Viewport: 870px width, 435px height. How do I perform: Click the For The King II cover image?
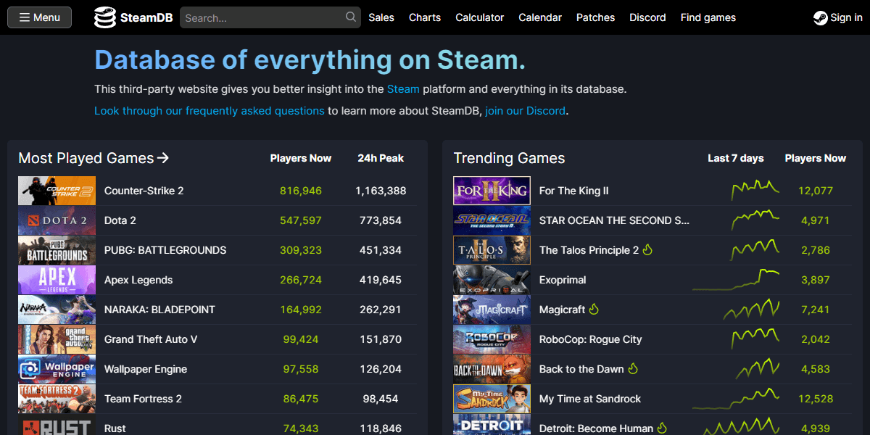pyautogui.click(x=492, y=190)
